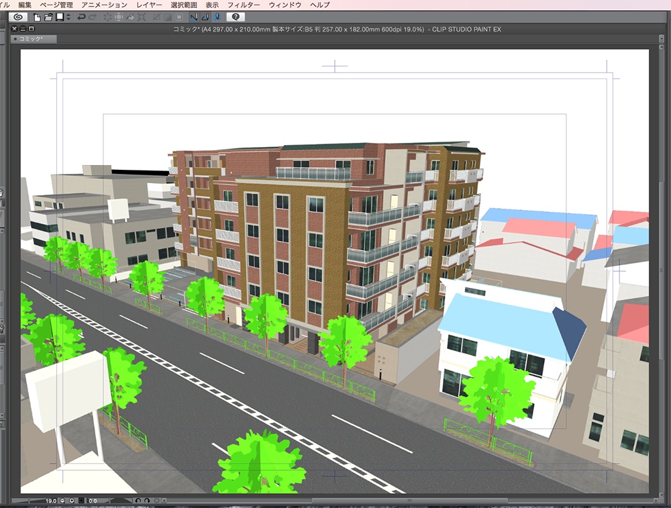Click the 19.0 zoom value field
This screenshot has height=508, width=671.
point(50,501)
